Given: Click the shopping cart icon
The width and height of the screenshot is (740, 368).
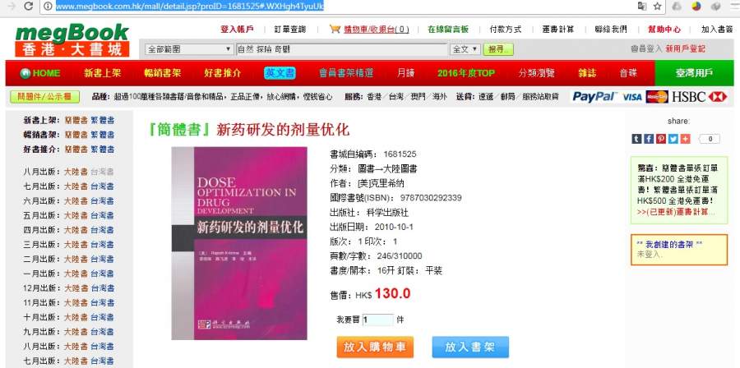Looking at the screenshot, I should click(x=335, y=30).
